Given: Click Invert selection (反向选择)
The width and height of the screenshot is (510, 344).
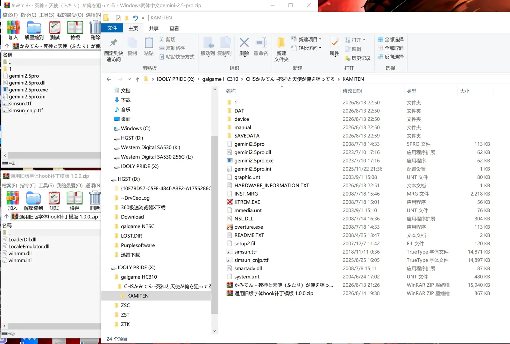Looking at the screenshot, I should click(391, 57).
